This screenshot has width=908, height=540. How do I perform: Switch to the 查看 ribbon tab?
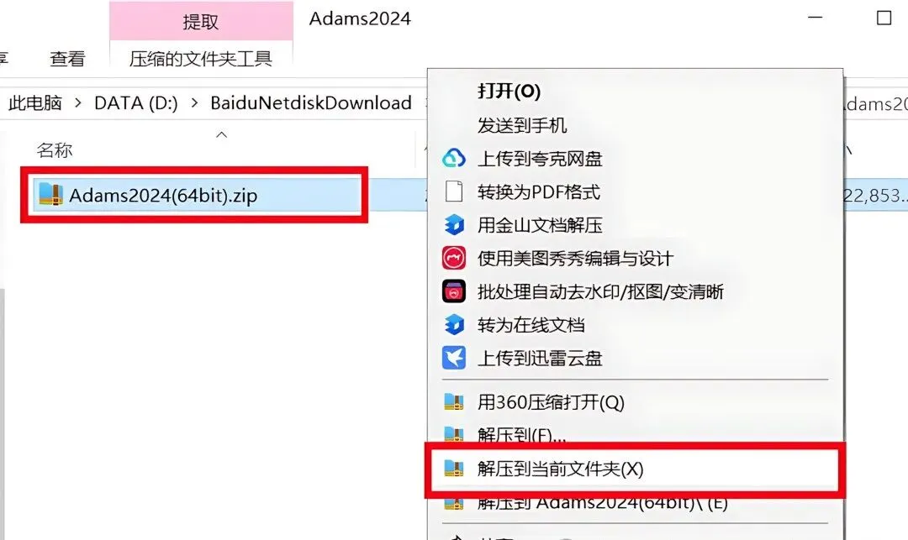tap(67, 59)
